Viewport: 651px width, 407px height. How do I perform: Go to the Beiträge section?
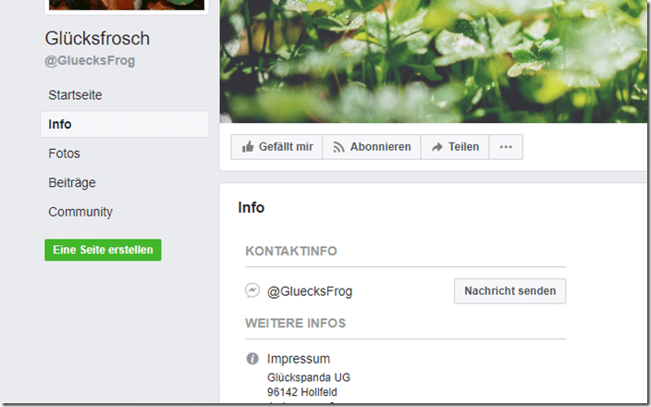(x=72, y=183)
